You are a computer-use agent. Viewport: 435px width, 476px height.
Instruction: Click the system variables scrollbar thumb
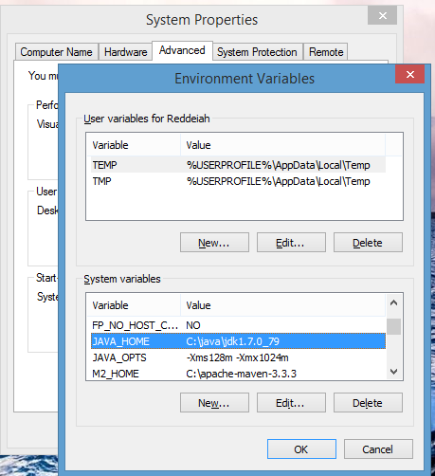pyautogui.click(x=393, y=326)
